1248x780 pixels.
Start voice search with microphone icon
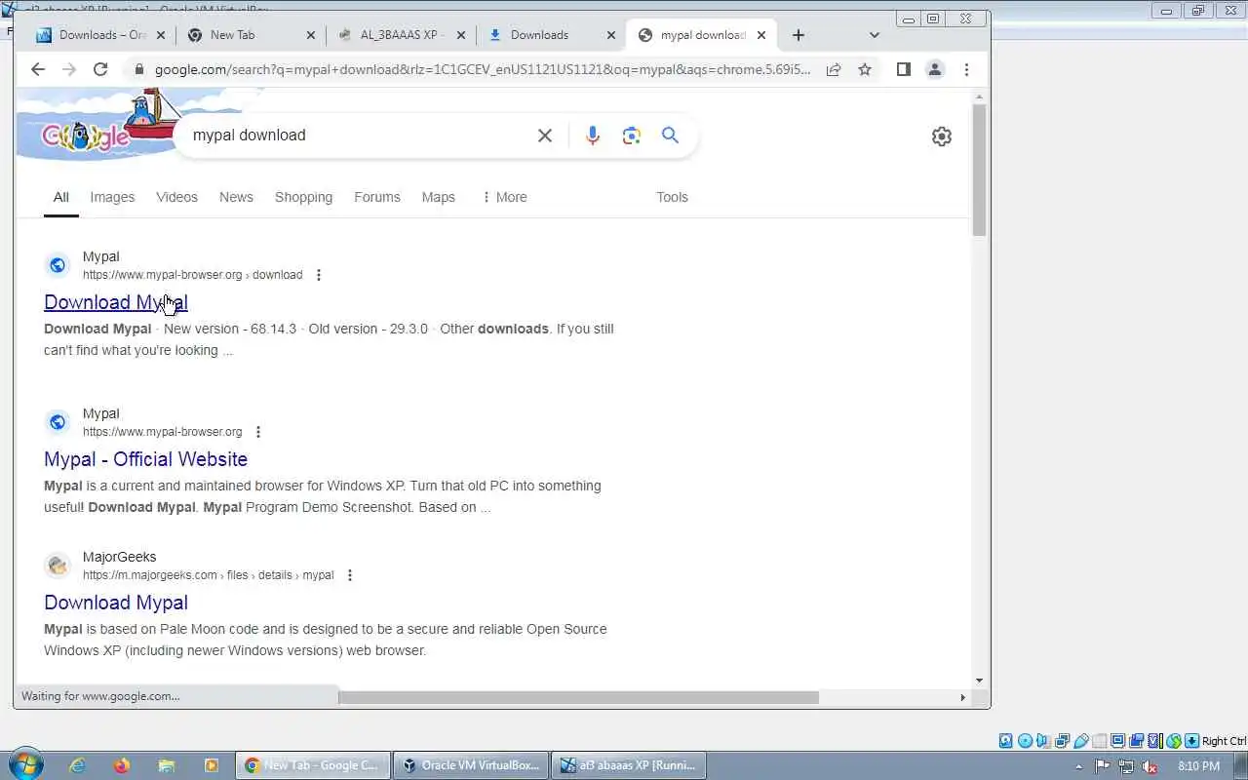(x=593, y=136)
